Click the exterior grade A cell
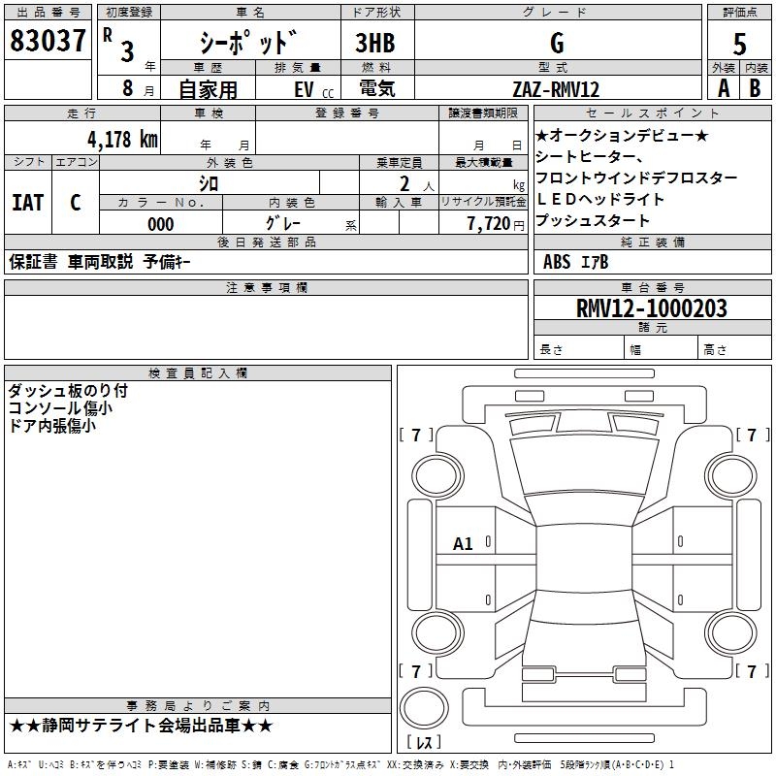Image resolution: width=776 pixels, height=776 pixels. click(x=724, y=88)
